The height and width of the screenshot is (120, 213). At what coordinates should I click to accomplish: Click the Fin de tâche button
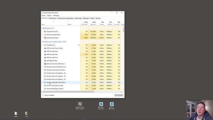pos(119,95)
